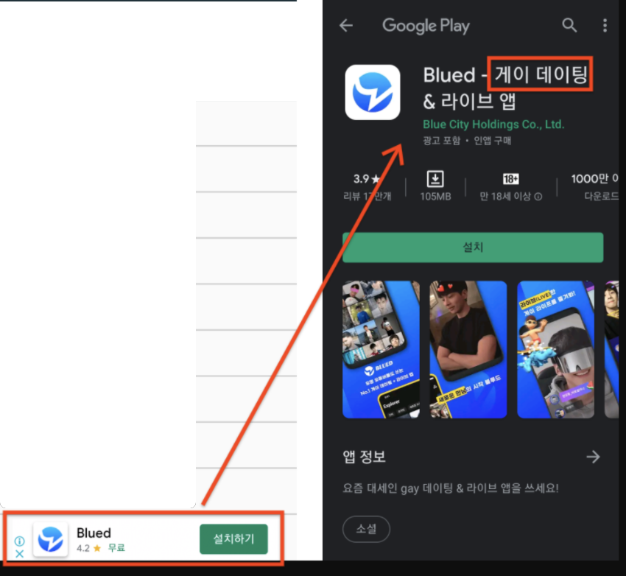Open developer Blue City Holdings Co., Ltd.
The width and height of the screenshot is (626, 576).
(493, 124)
